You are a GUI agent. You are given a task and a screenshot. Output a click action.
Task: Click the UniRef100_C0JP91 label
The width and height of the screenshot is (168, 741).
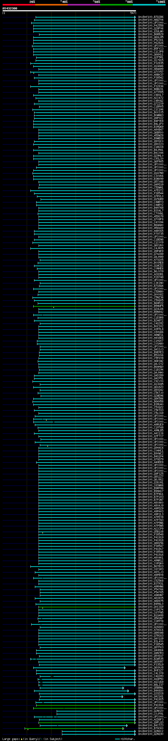click(x=151, y=714)
